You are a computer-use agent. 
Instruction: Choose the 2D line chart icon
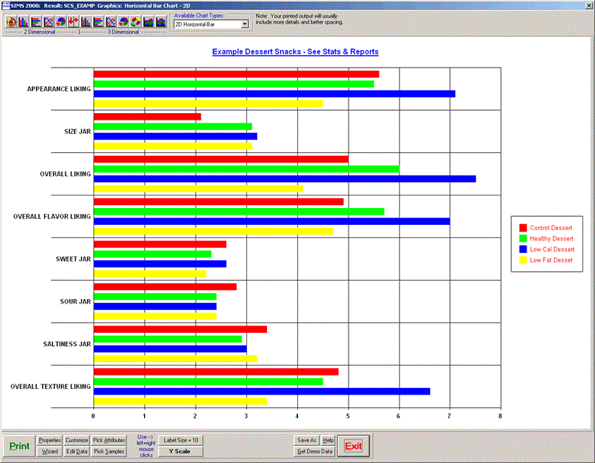pyautogui.click(x=49, y=22)
